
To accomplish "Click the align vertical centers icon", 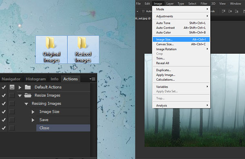I will point(230,11).
